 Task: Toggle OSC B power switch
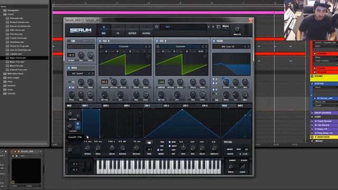pyautogui.click(x=157, y=41)
